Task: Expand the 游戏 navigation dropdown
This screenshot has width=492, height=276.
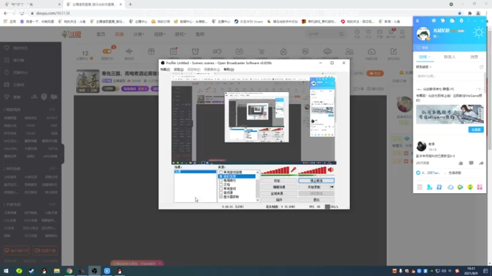Action: point(180,34)
